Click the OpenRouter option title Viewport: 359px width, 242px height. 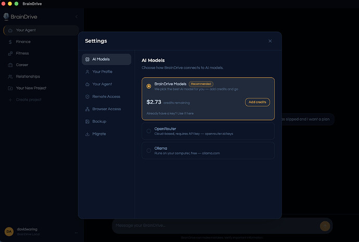coord(165,129)
